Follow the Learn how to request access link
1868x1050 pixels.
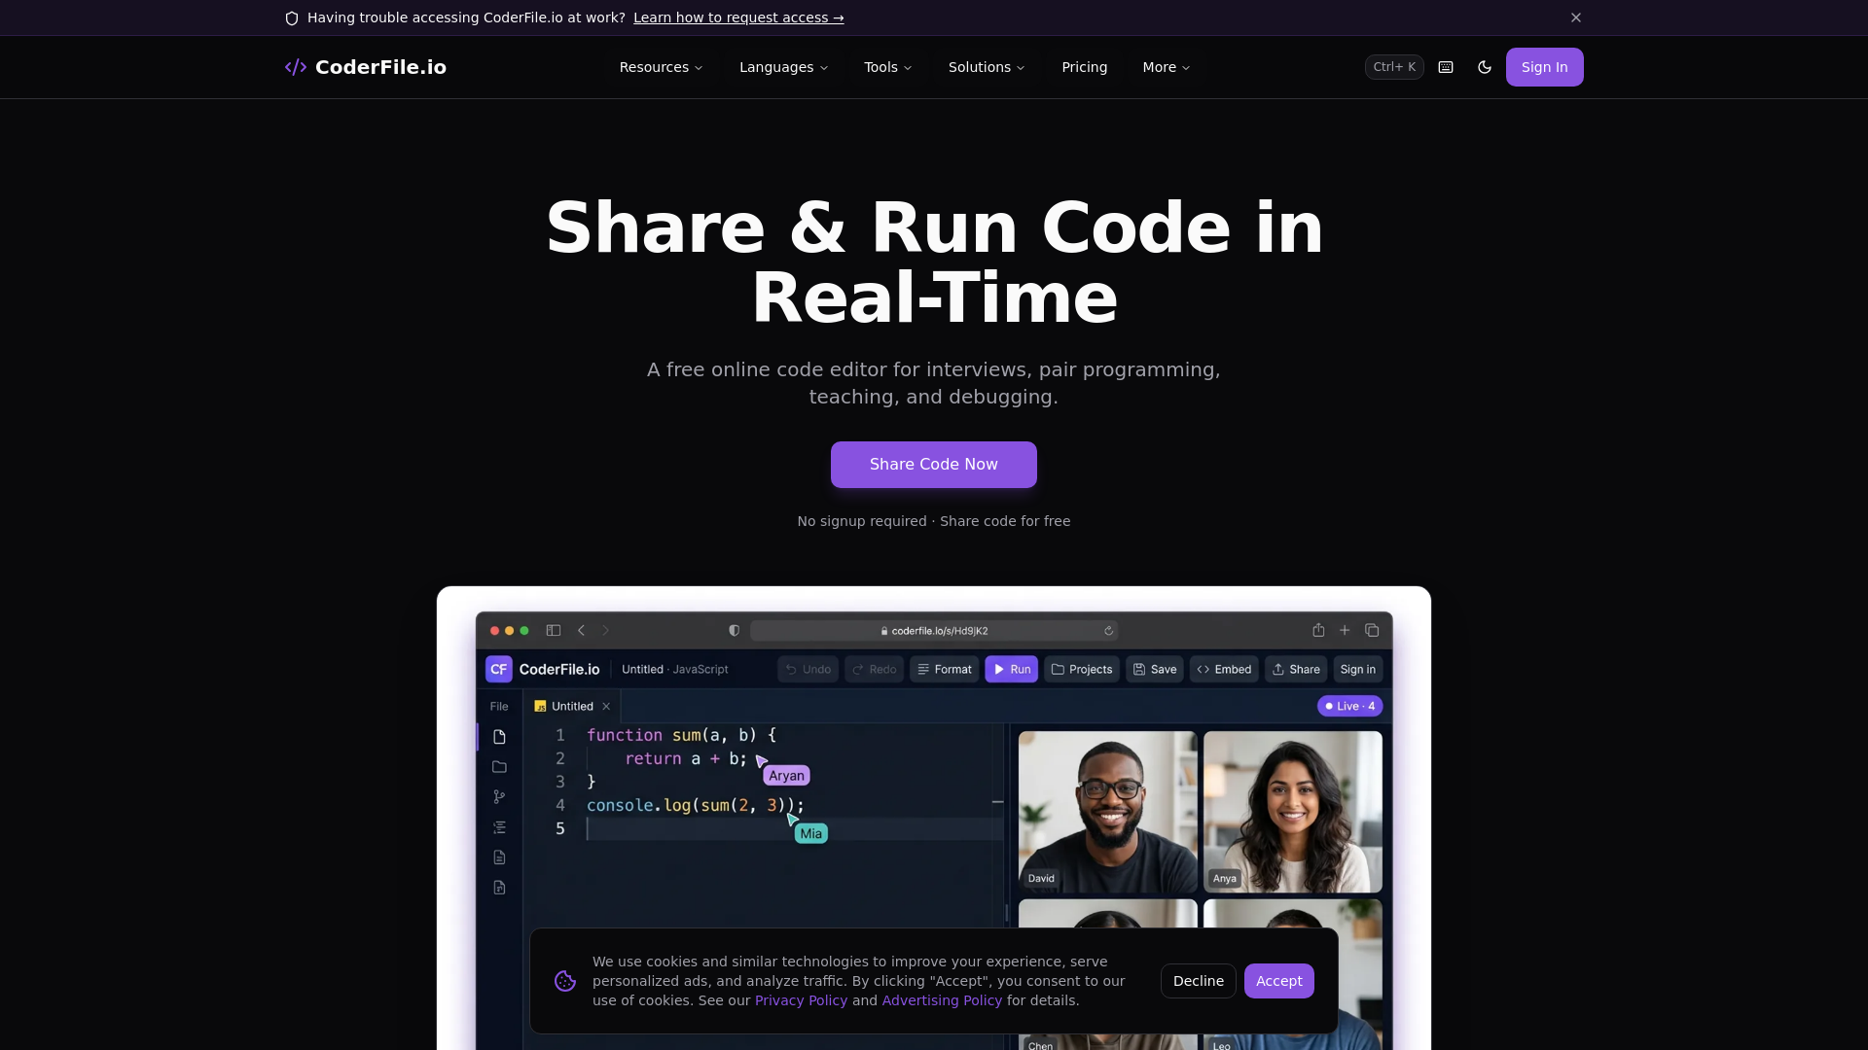point(738,17)
